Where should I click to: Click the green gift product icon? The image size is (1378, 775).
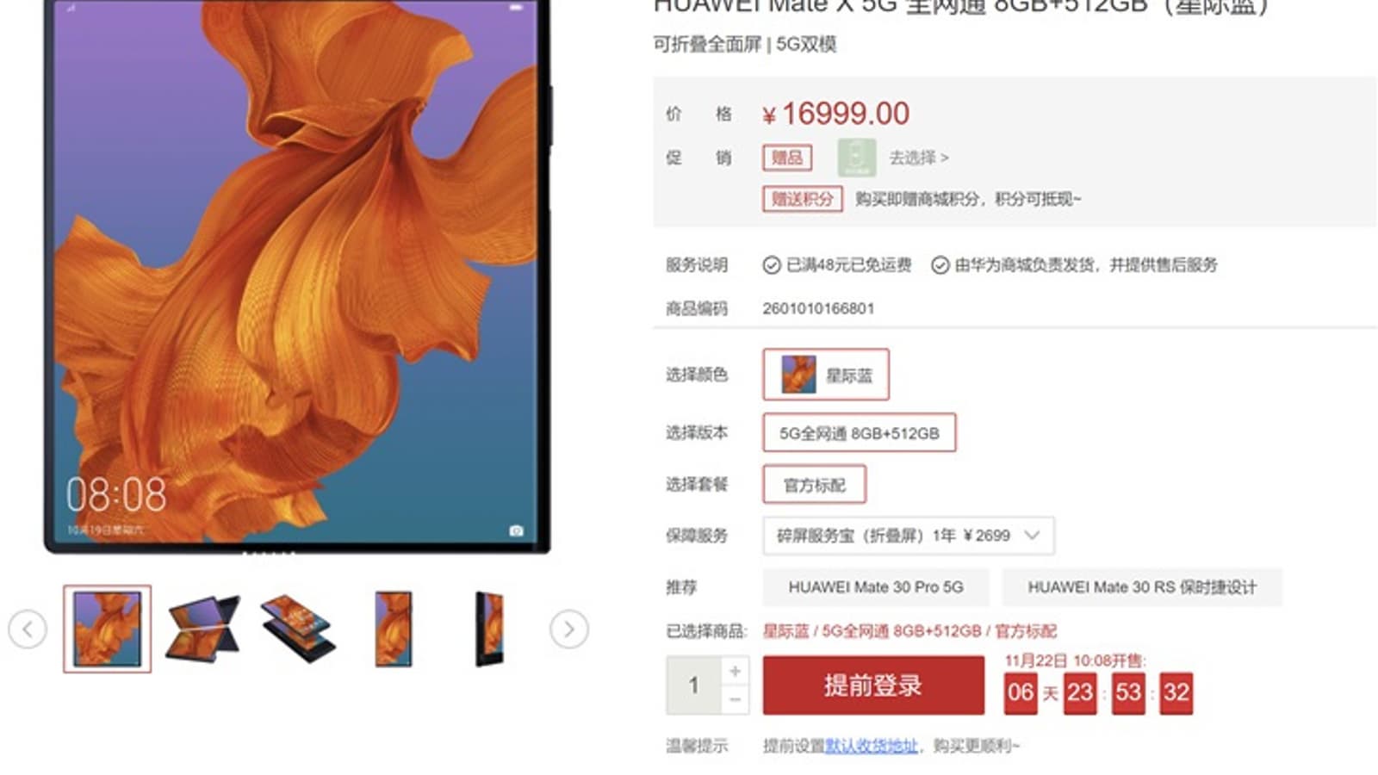(x=857, y=158)
